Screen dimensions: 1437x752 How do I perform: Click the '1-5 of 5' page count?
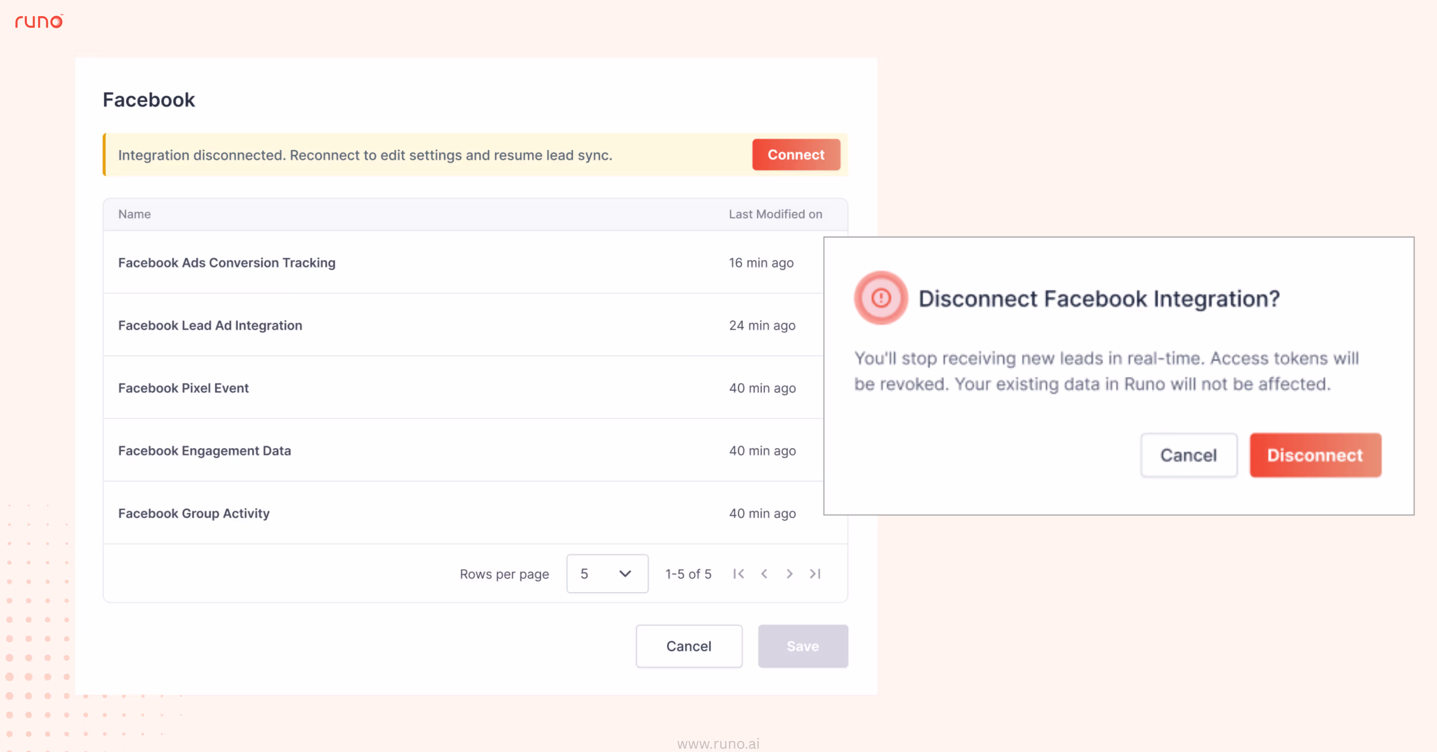pyautogui.click(x=688, y=574)
